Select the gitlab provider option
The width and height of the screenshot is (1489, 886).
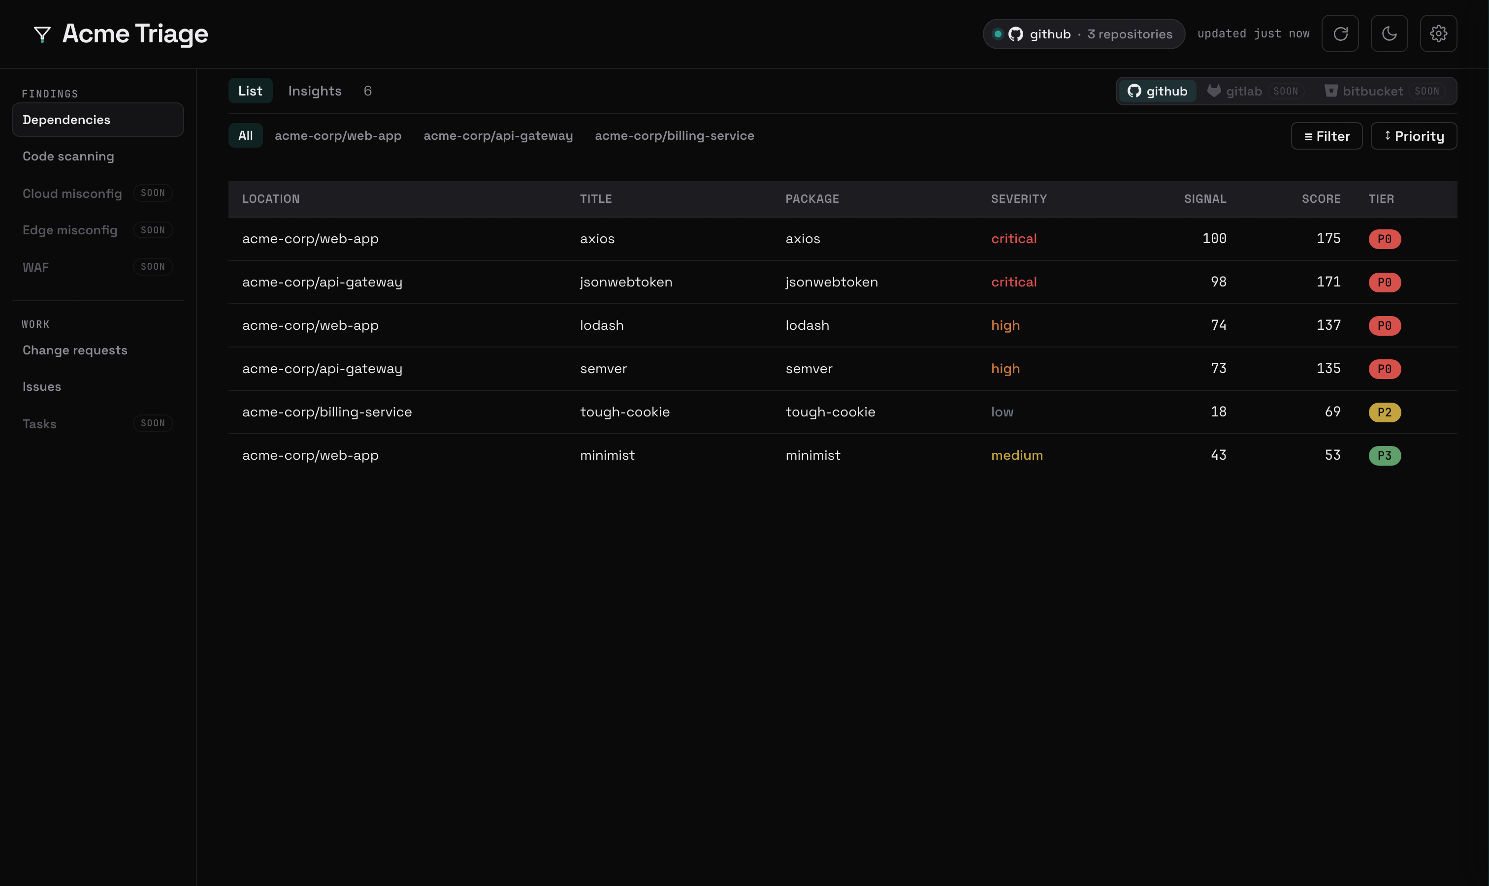click(1256, 91)
